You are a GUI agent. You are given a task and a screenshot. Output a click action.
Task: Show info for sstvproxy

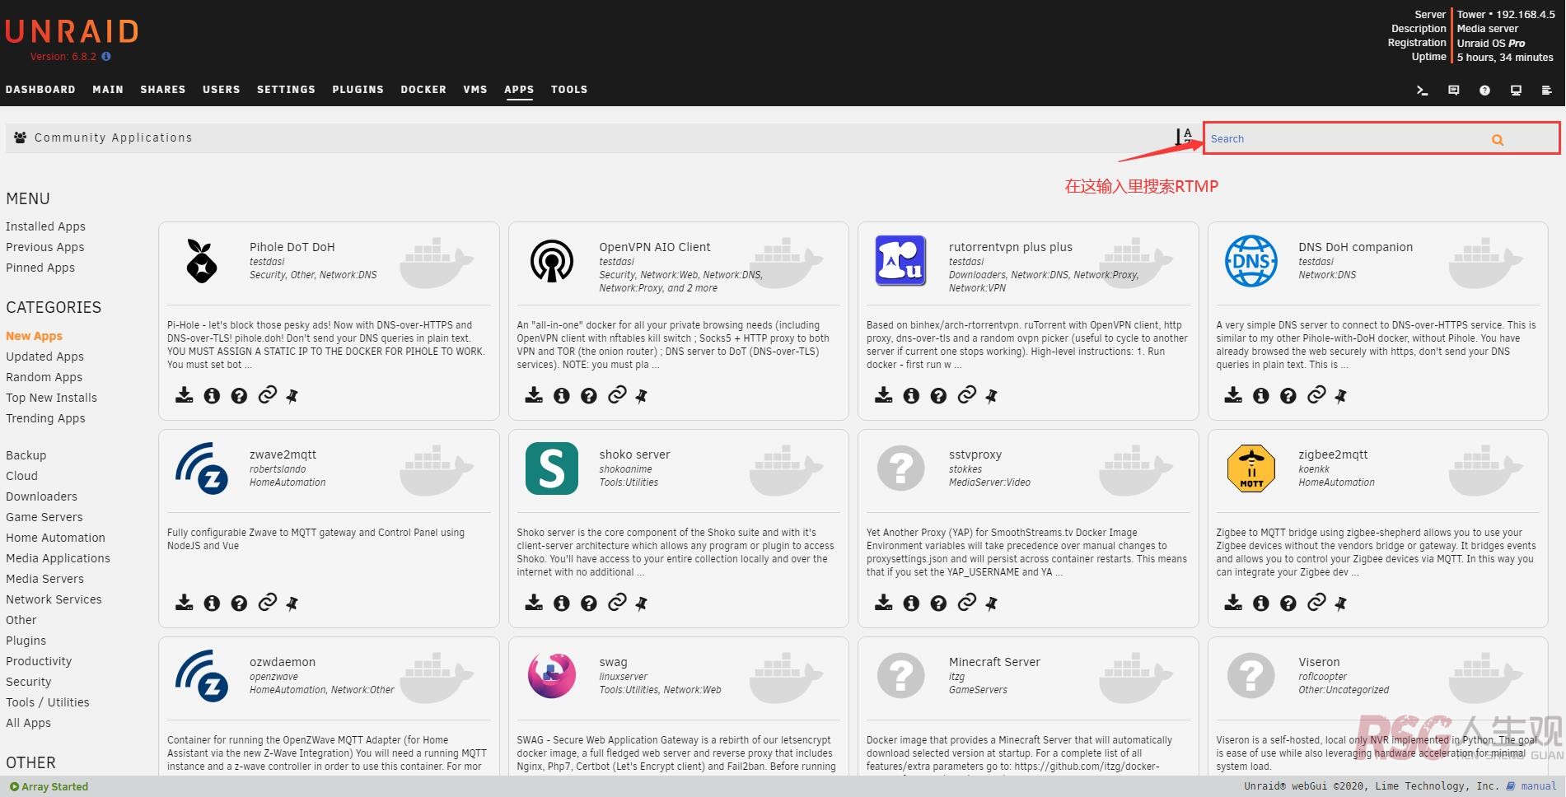[911, 604]
